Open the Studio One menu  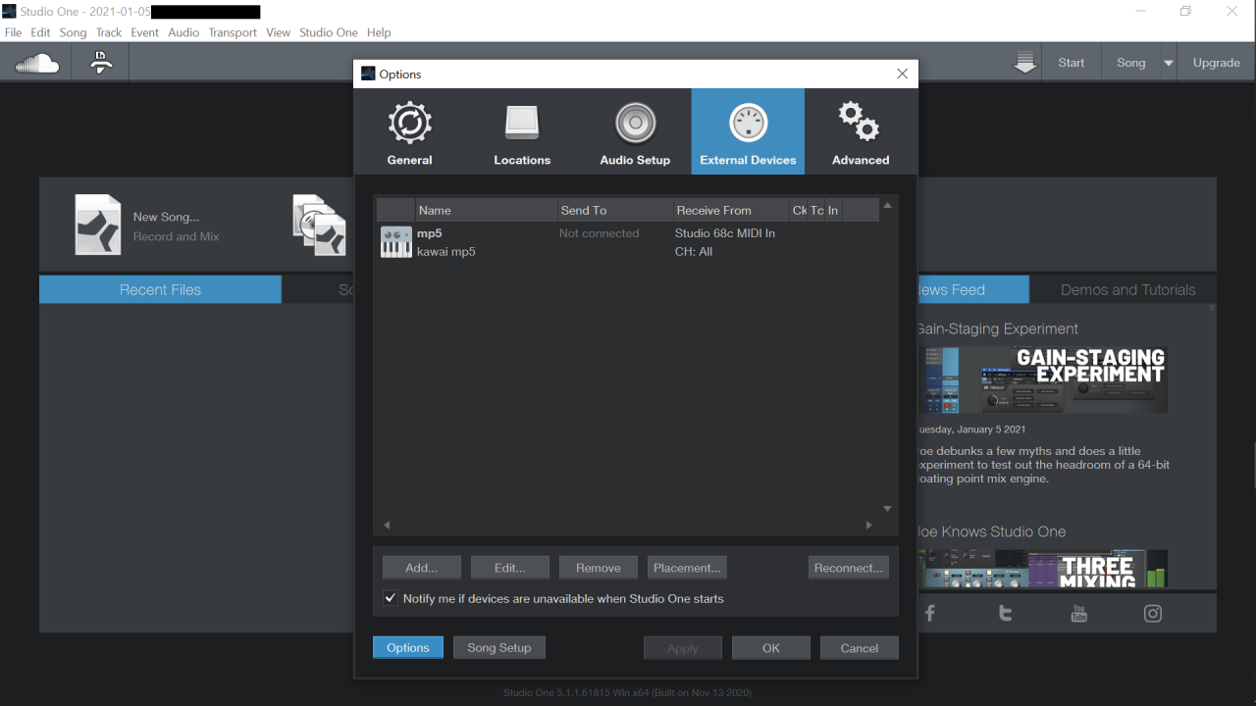(329, 32)
